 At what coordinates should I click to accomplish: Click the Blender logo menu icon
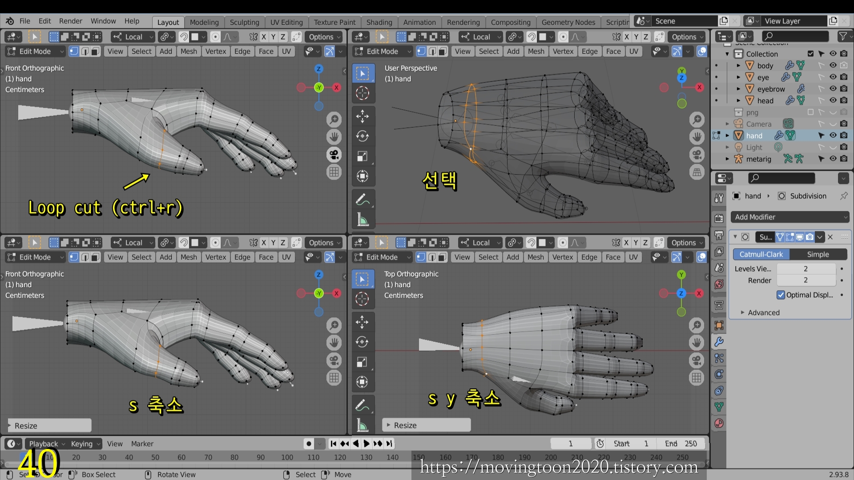10,21
